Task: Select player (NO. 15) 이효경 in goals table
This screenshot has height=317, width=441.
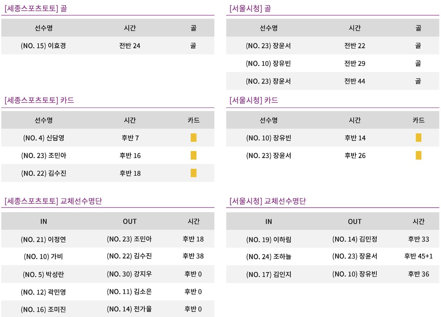Action: 43,46
